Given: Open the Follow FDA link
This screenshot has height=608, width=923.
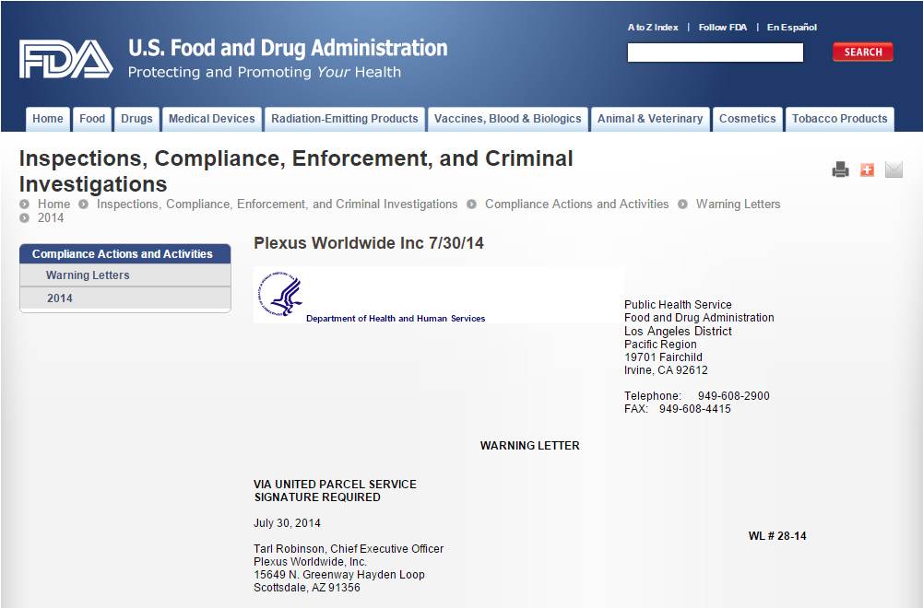Looking at the screenshot, I should pos(723,27).
